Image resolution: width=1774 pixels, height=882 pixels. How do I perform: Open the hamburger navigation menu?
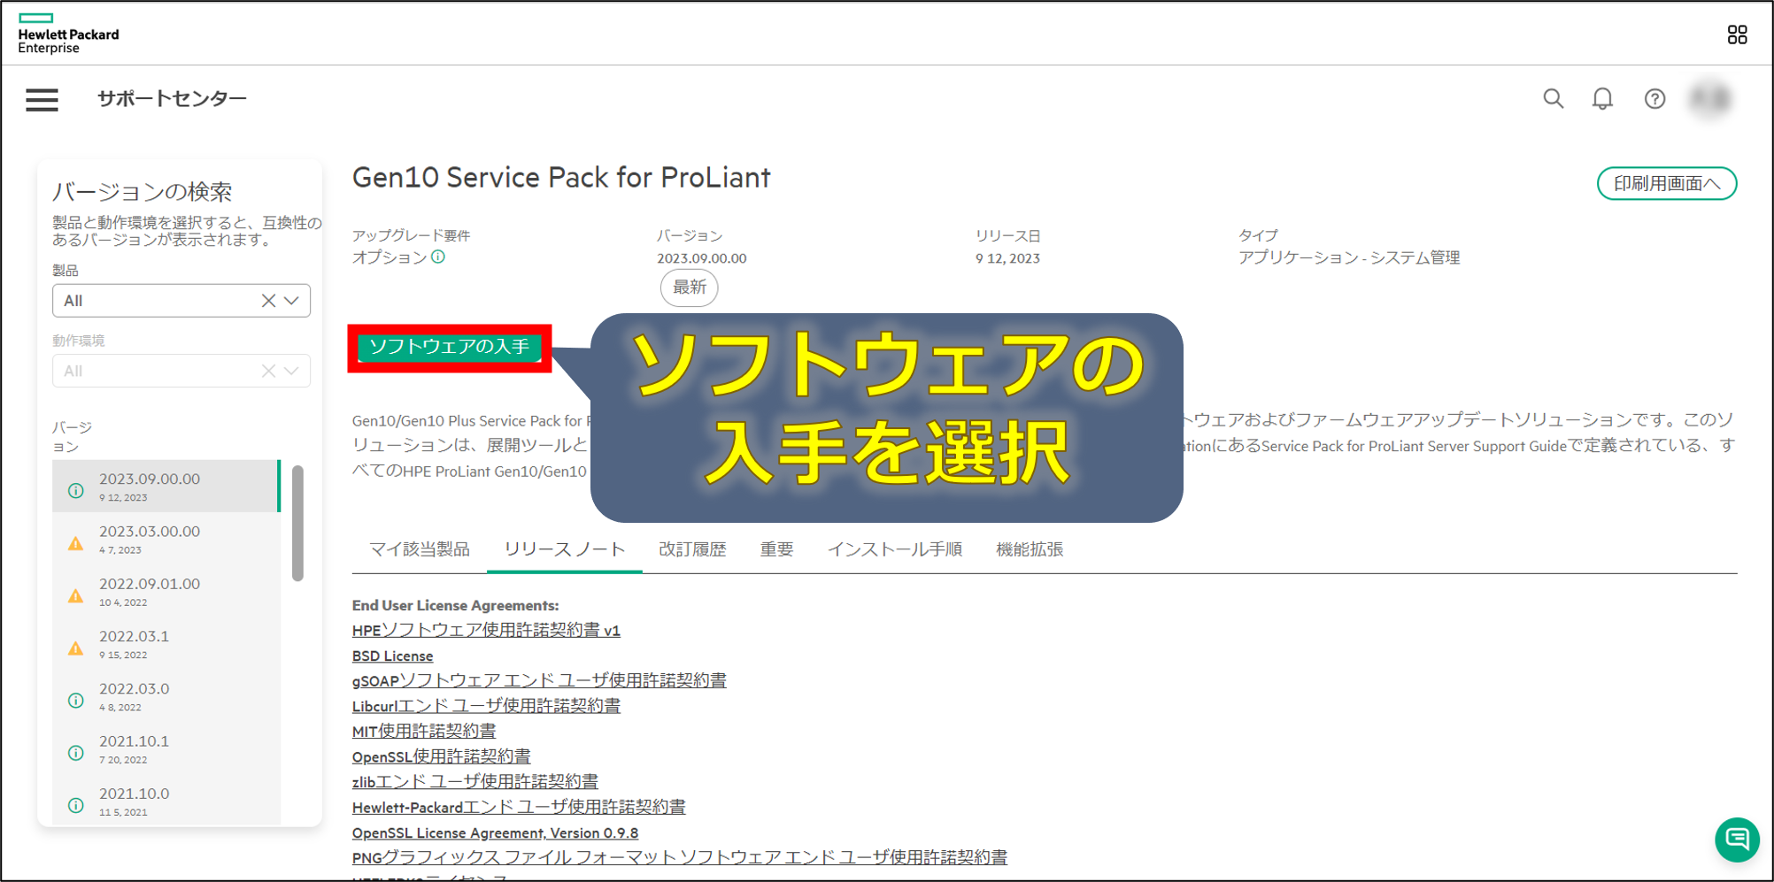click(x=42, y=99)
